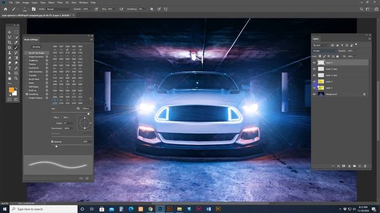Open the brush Mode dropdown

click(x=58, y=9)
